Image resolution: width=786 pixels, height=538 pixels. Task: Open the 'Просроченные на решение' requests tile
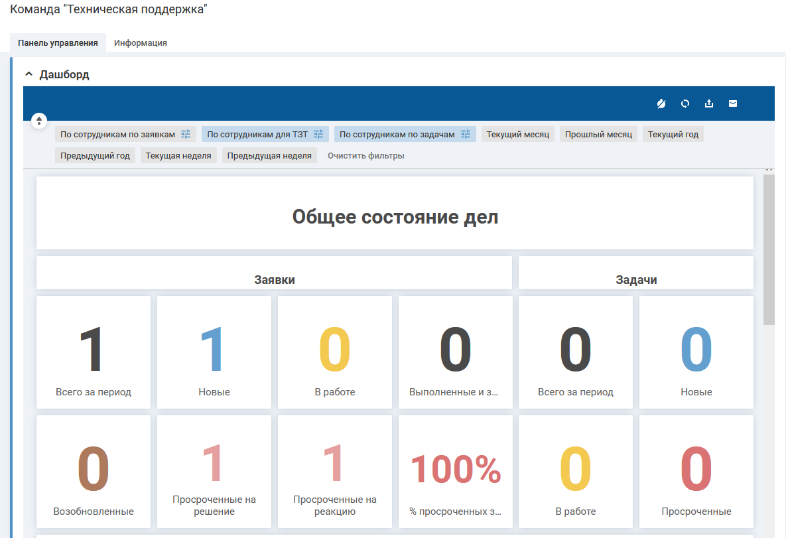click(214, 471)
